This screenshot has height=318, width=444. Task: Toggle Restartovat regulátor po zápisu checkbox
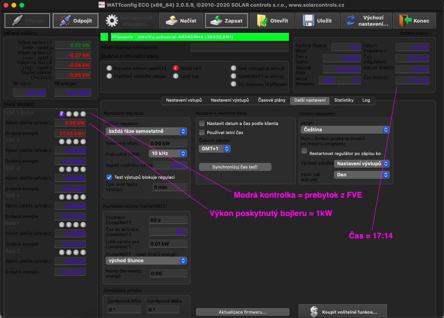(304, 151)
